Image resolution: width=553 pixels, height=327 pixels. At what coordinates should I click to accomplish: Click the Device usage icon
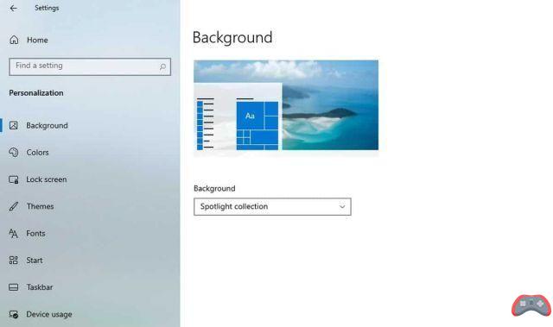[x=14, y=314]
